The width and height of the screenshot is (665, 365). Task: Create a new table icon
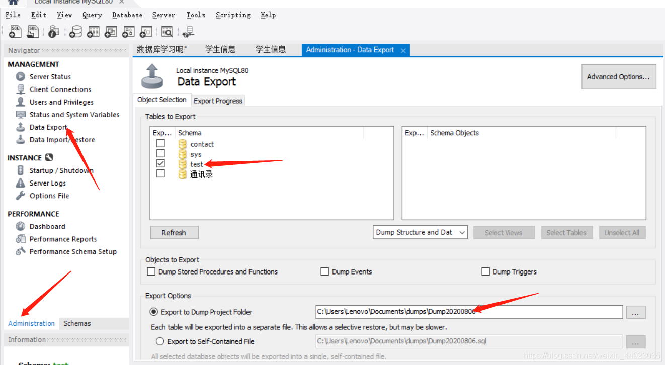coord(93,31)
